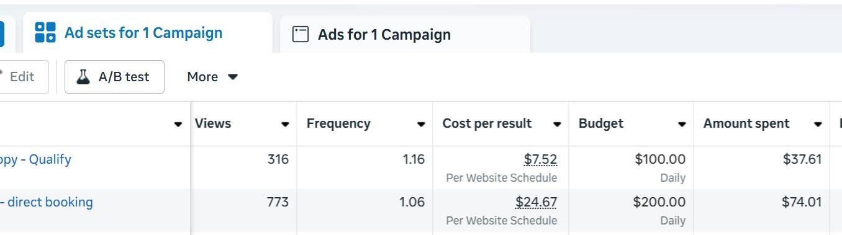Click the $24.67 cost per result value
Screen dimensions: 842x235
[536, 202]
